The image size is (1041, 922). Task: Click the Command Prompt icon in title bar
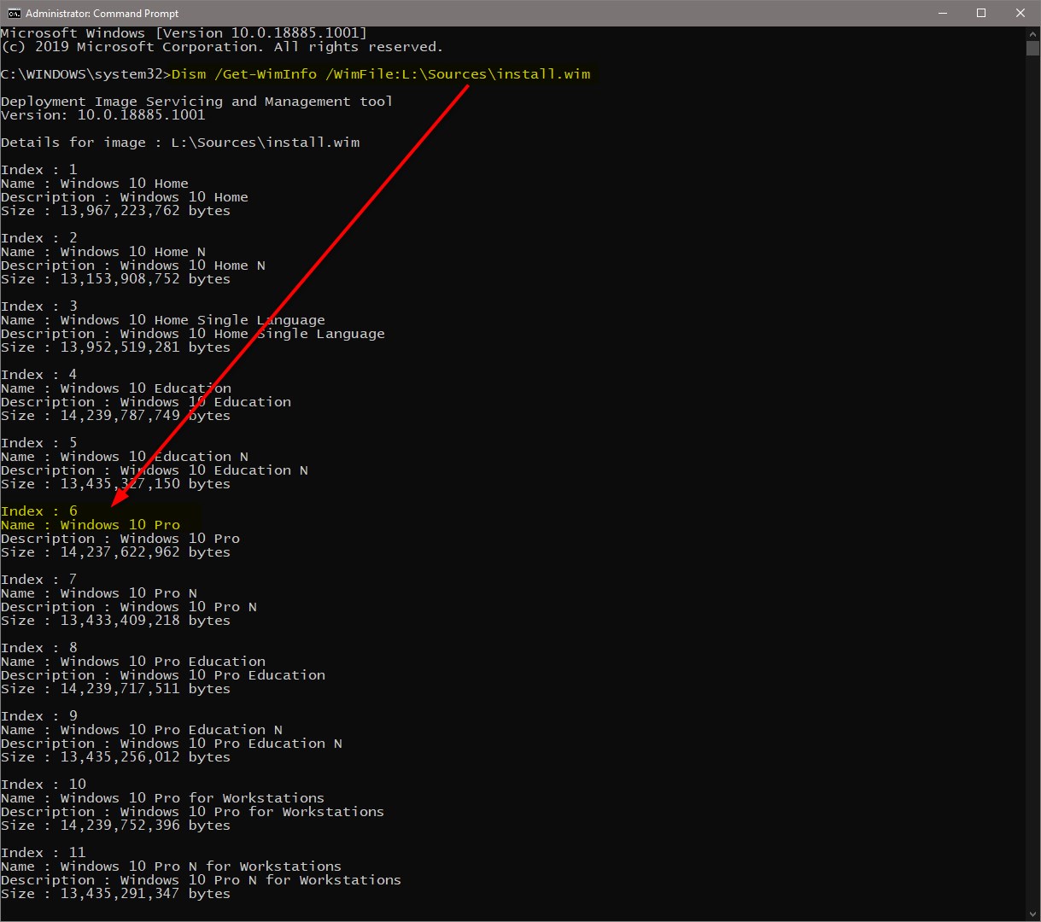tap(14, 13)
